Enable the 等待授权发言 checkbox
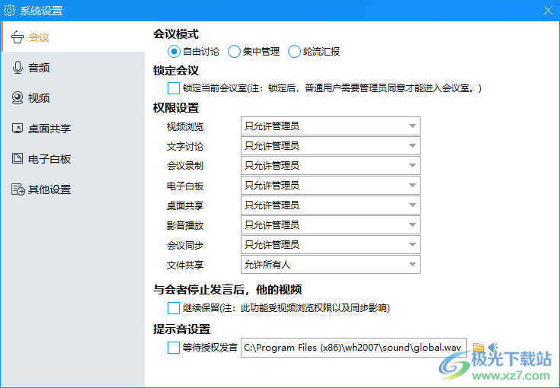The width and height of the screenshot is (560, 388). (174, 348)
